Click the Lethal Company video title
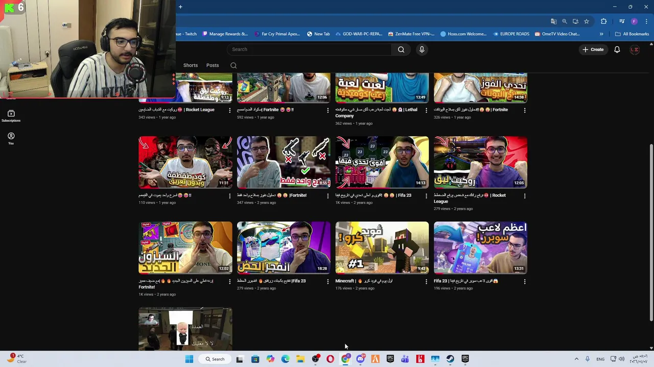The width and height of the screenshot is (654, 367). coord(376,113)
